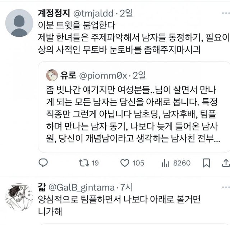Click the reply speech bubble icon

tap(43, 163)
